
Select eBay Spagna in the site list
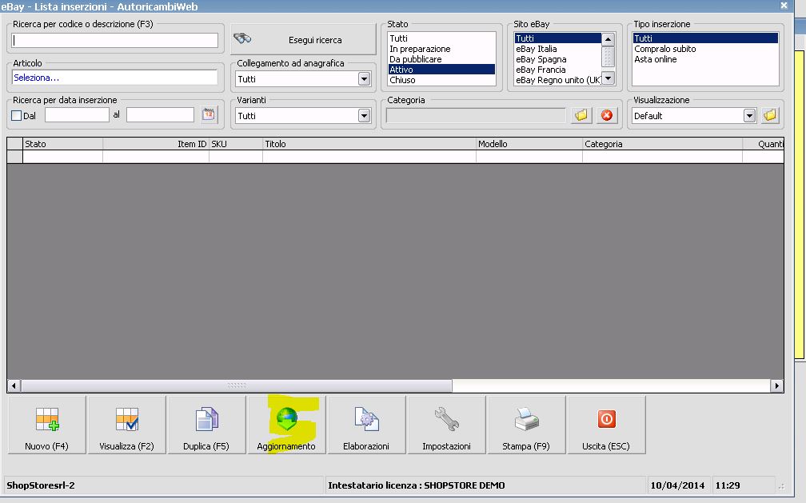(558, 59)
